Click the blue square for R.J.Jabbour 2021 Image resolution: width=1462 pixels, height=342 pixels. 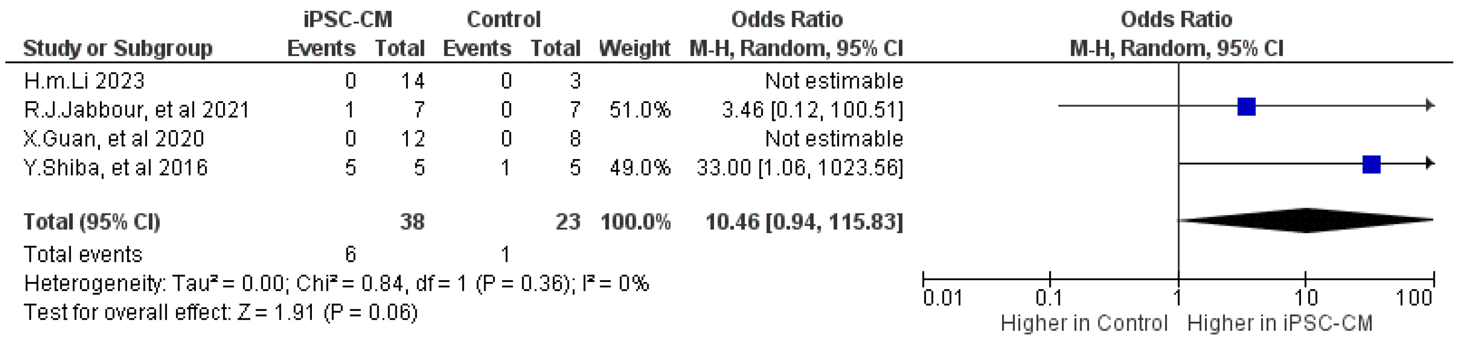click(1246, 106)
